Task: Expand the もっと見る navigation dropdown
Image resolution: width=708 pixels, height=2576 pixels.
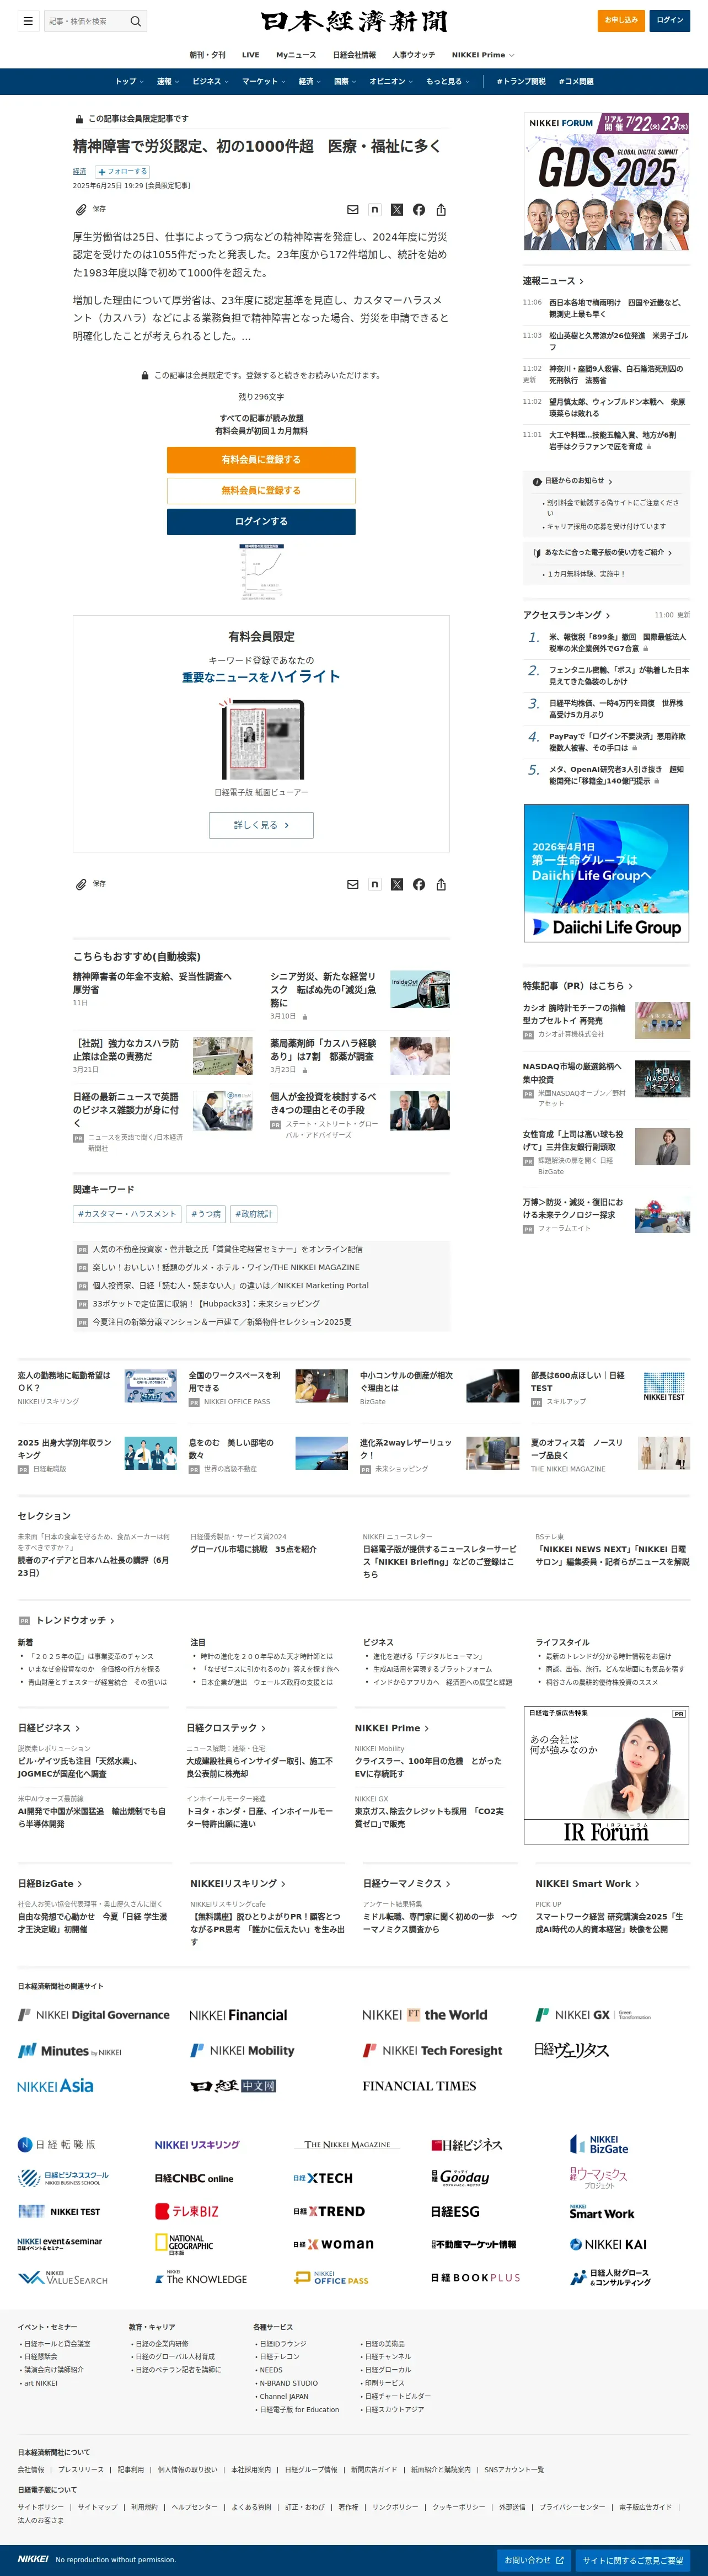Action: [x=448, y=81]
